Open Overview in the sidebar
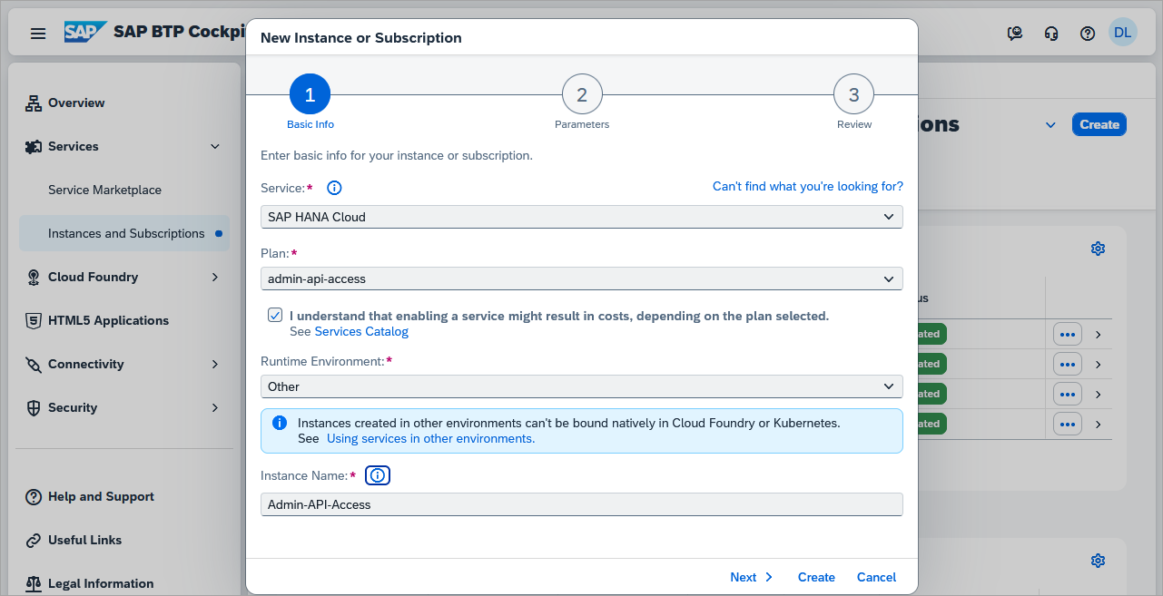This screenshot has width=1163, height=596. pos(76,103)
